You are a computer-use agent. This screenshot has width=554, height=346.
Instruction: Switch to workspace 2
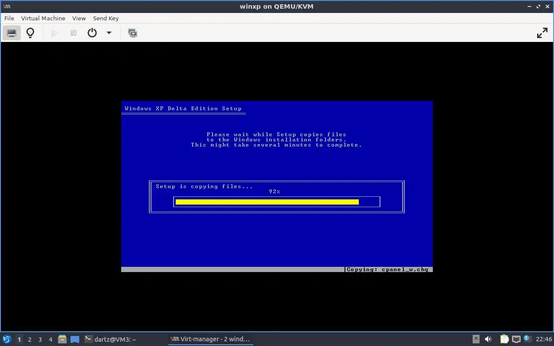tap(29, 340)
